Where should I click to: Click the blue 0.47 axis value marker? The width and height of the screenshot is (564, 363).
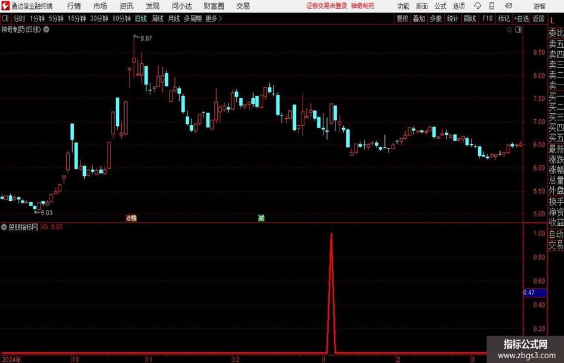click(x=535, y=292)
